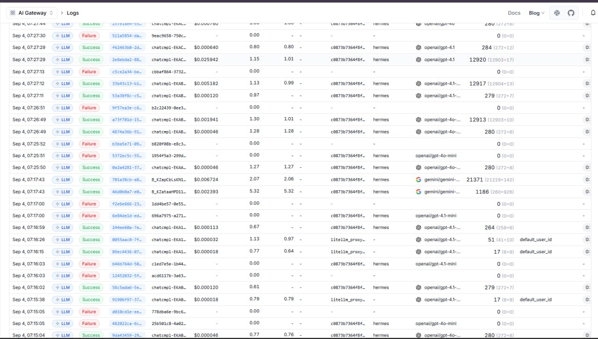Click the timestamp Sep 4, 07:15:38

(x=28, y=300)
